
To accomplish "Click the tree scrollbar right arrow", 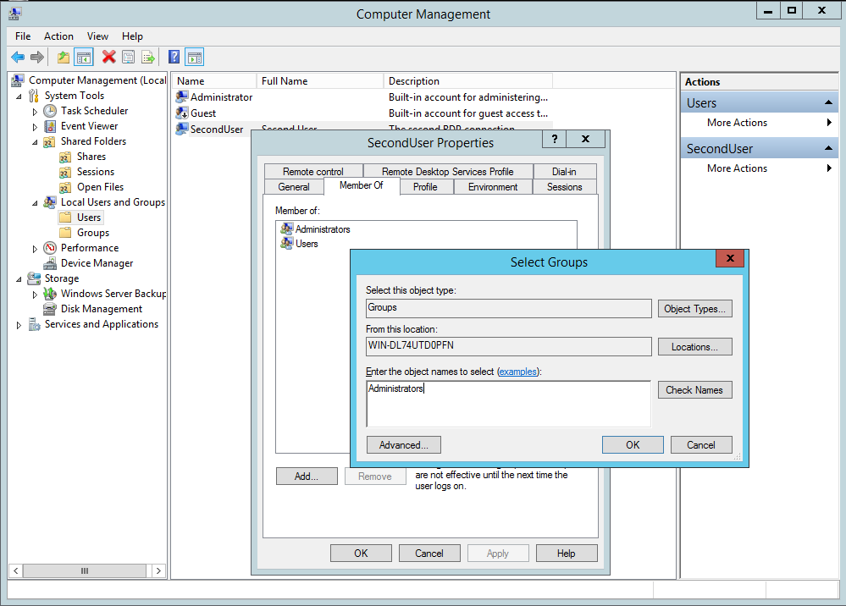I will pos(158,570).
